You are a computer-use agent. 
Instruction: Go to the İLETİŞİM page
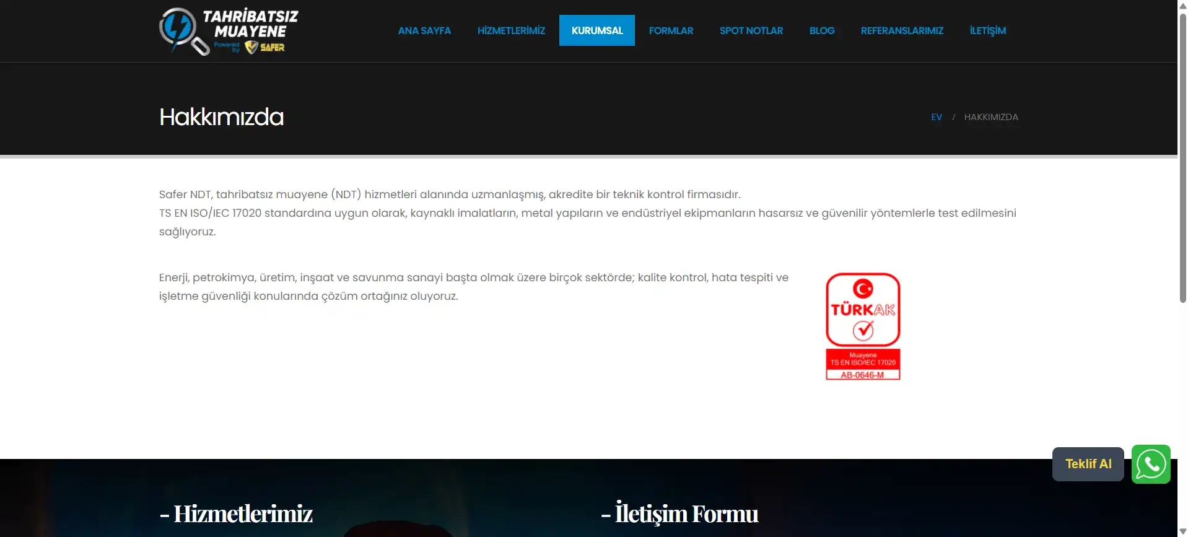(988, 30)
